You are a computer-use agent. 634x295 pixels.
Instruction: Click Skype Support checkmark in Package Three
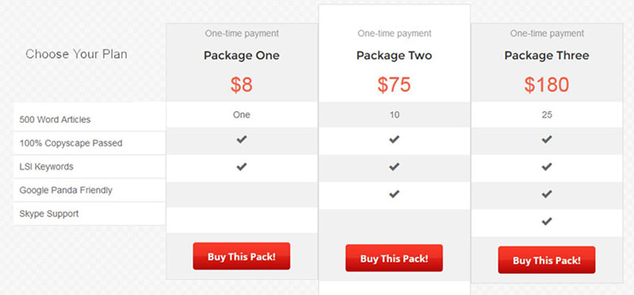pyautogui.click(x=547, y=221)
